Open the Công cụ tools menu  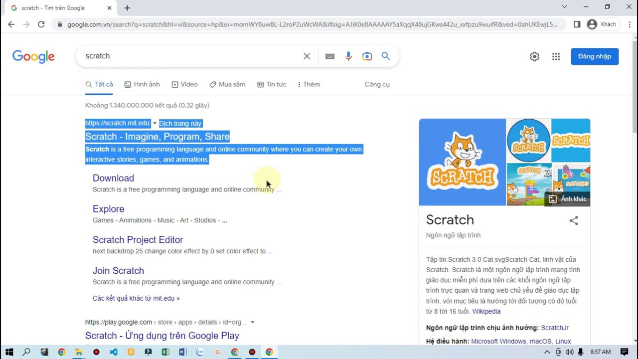pos(377,84)
